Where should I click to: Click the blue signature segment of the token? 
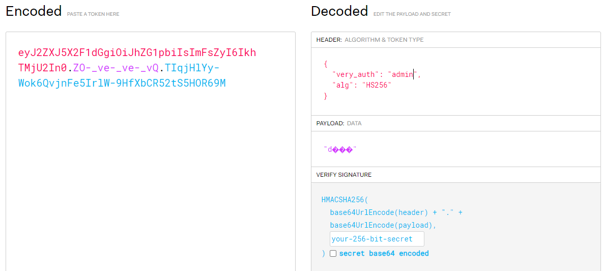[x=122, y=83]
